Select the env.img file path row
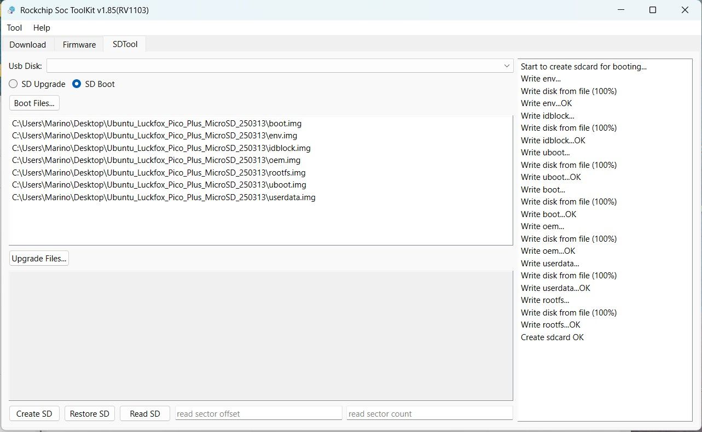 coord(154,136)
